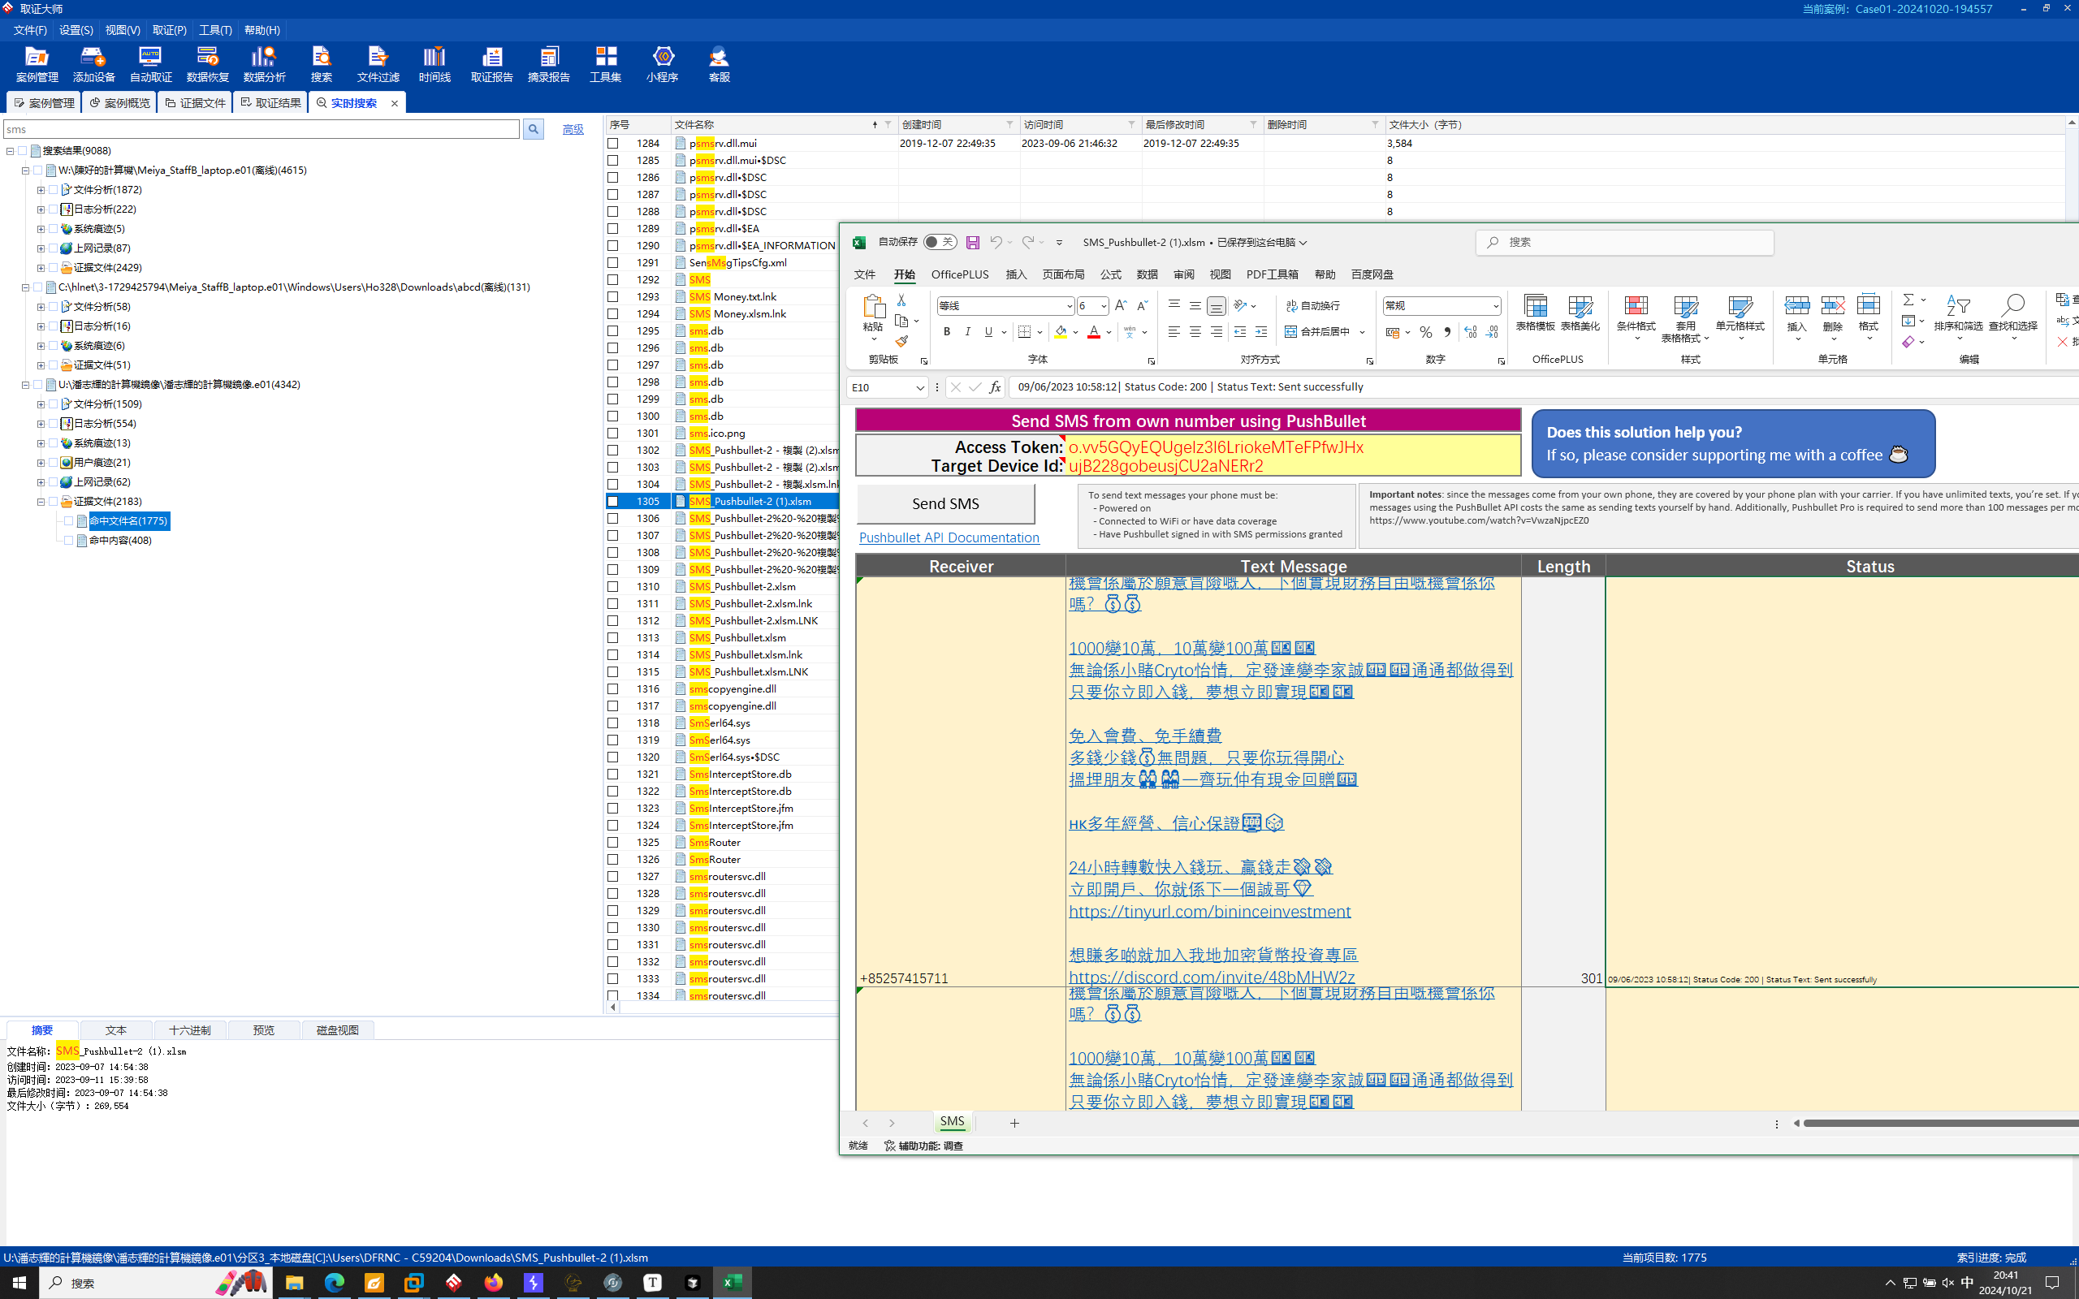Click the format painter brush in Excel
Screen dimensions: 2079x1299
[x=901, y=341]
